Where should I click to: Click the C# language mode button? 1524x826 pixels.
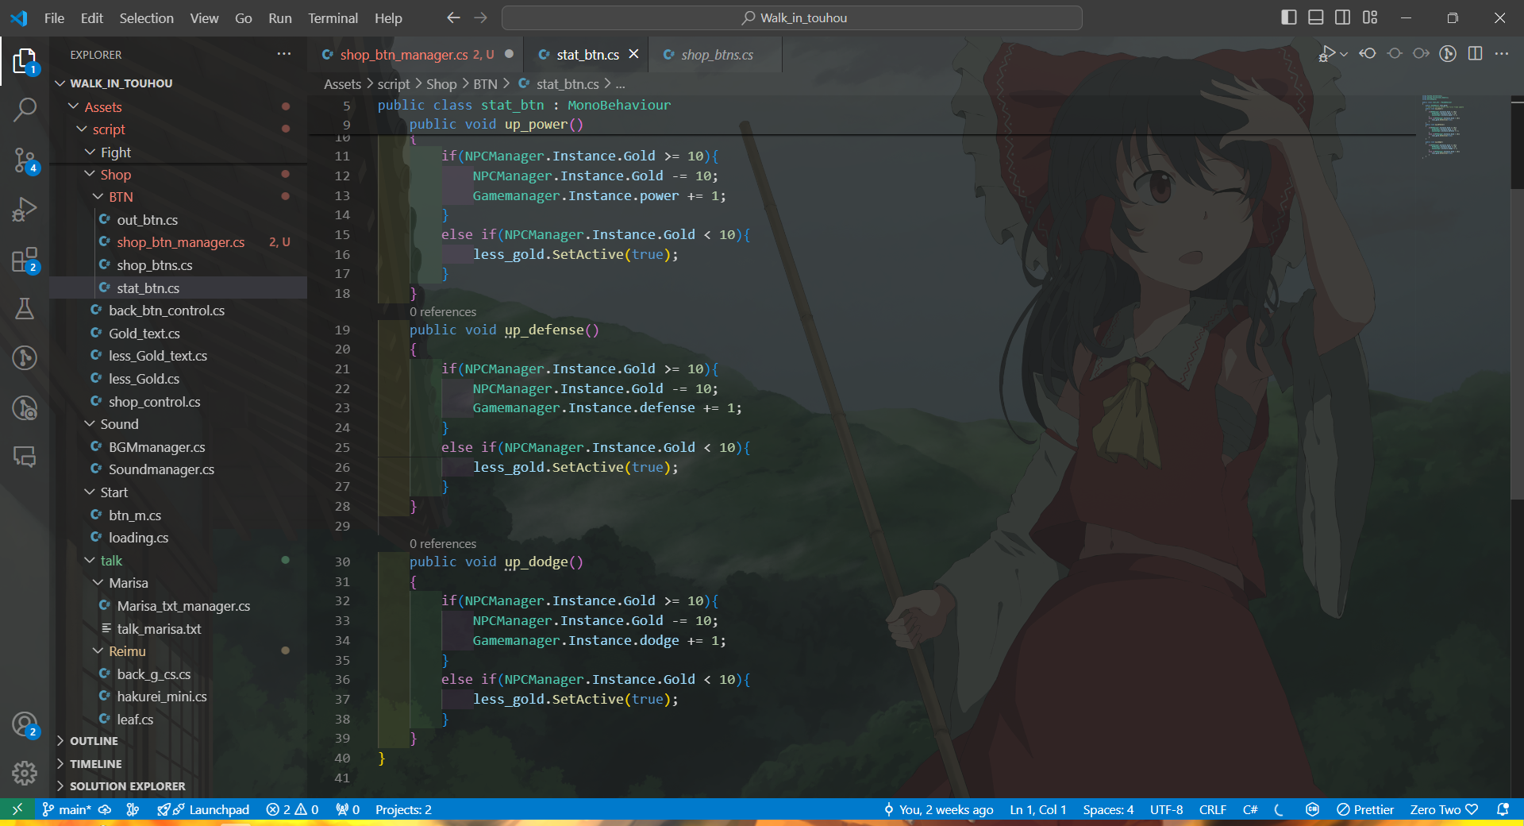[1250, 809]
